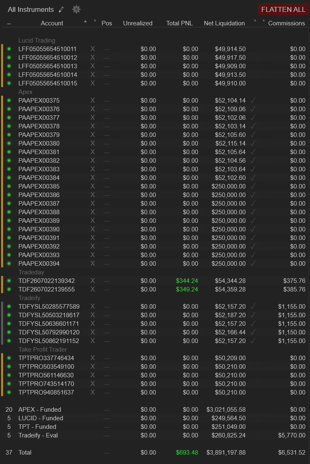
Task: Click the X icon for TDFYSL50285577589
Action: tap(93, 306)
